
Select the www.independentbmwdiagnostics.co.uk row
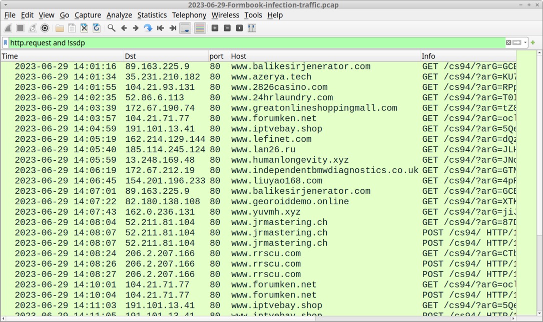tap(258, 170)
